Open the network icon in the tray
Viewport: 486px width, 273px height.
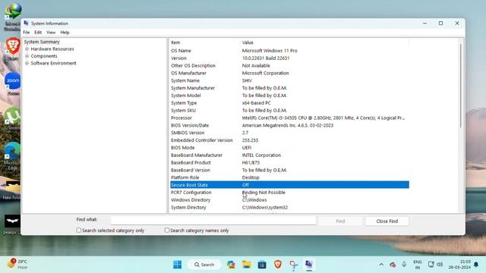pos(431,265)
